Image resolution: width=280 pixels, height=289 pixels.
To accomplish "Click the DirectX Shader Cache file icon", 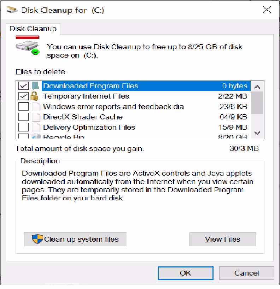I will coord(35,117).
